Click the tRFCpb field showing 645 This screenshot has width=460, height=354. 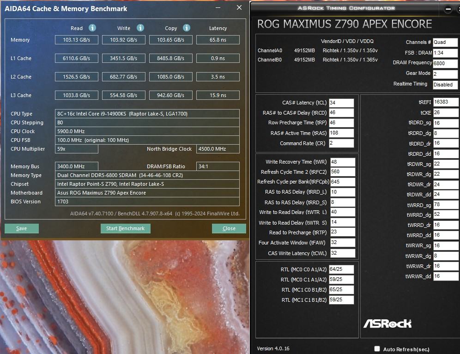tap(343, 182)
